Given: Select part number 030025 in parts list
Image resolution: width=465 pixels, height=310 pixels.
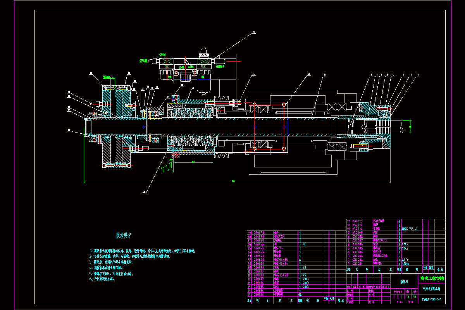Looking at the screenshot, I should (259, 248).
